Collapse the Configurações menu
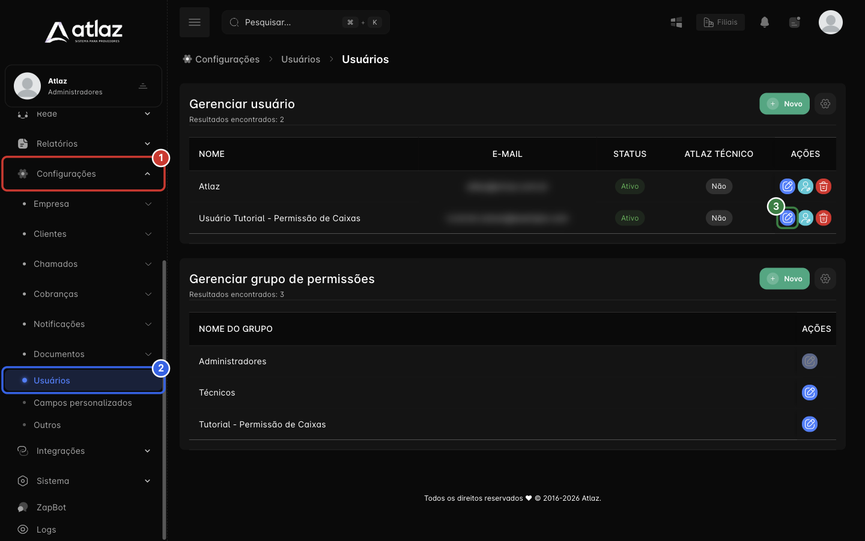Image resolution: width=865 pixels, height=541 pixels. (x=83, y=174)
